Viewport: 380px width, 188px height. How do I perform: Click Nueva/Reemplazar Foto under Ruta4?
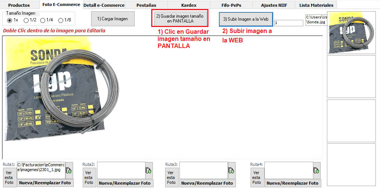[292, 183]
